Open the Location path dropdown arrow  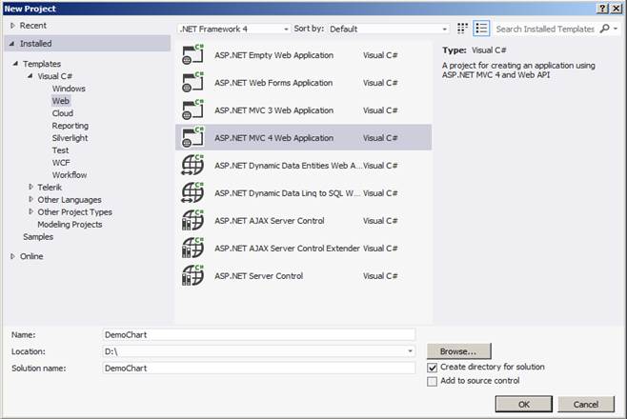tap(410, 351)
